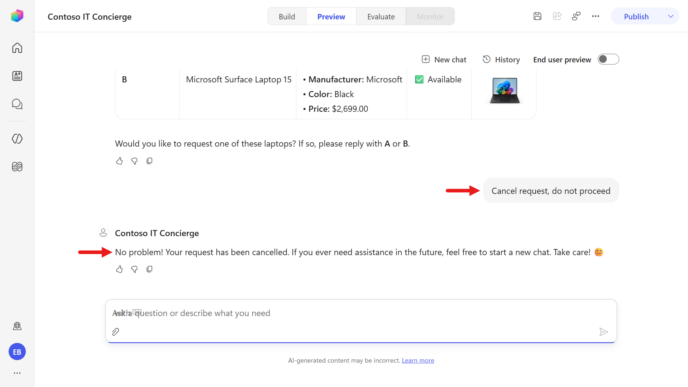
Task: Open the sidebar more options ellipsis
Action: (x=17, y=373)
